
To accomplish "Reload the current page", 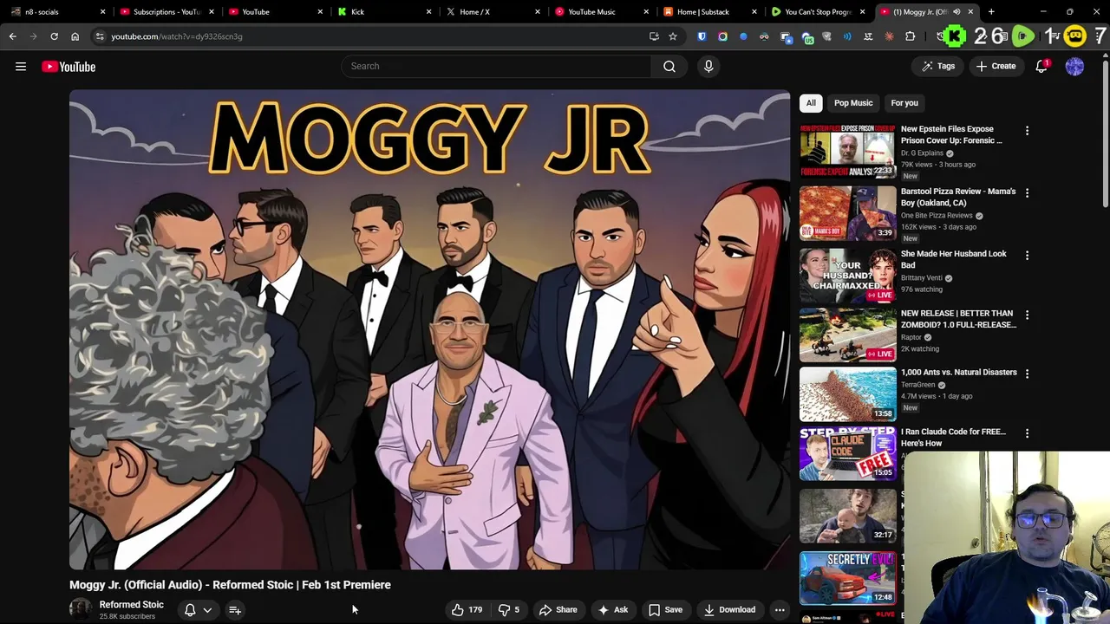I will tap(54, 36).
